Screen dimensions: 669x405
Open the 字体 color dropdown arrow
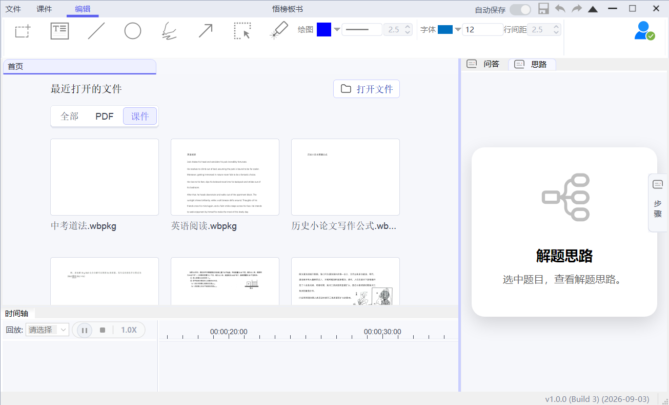coord(458,29)
